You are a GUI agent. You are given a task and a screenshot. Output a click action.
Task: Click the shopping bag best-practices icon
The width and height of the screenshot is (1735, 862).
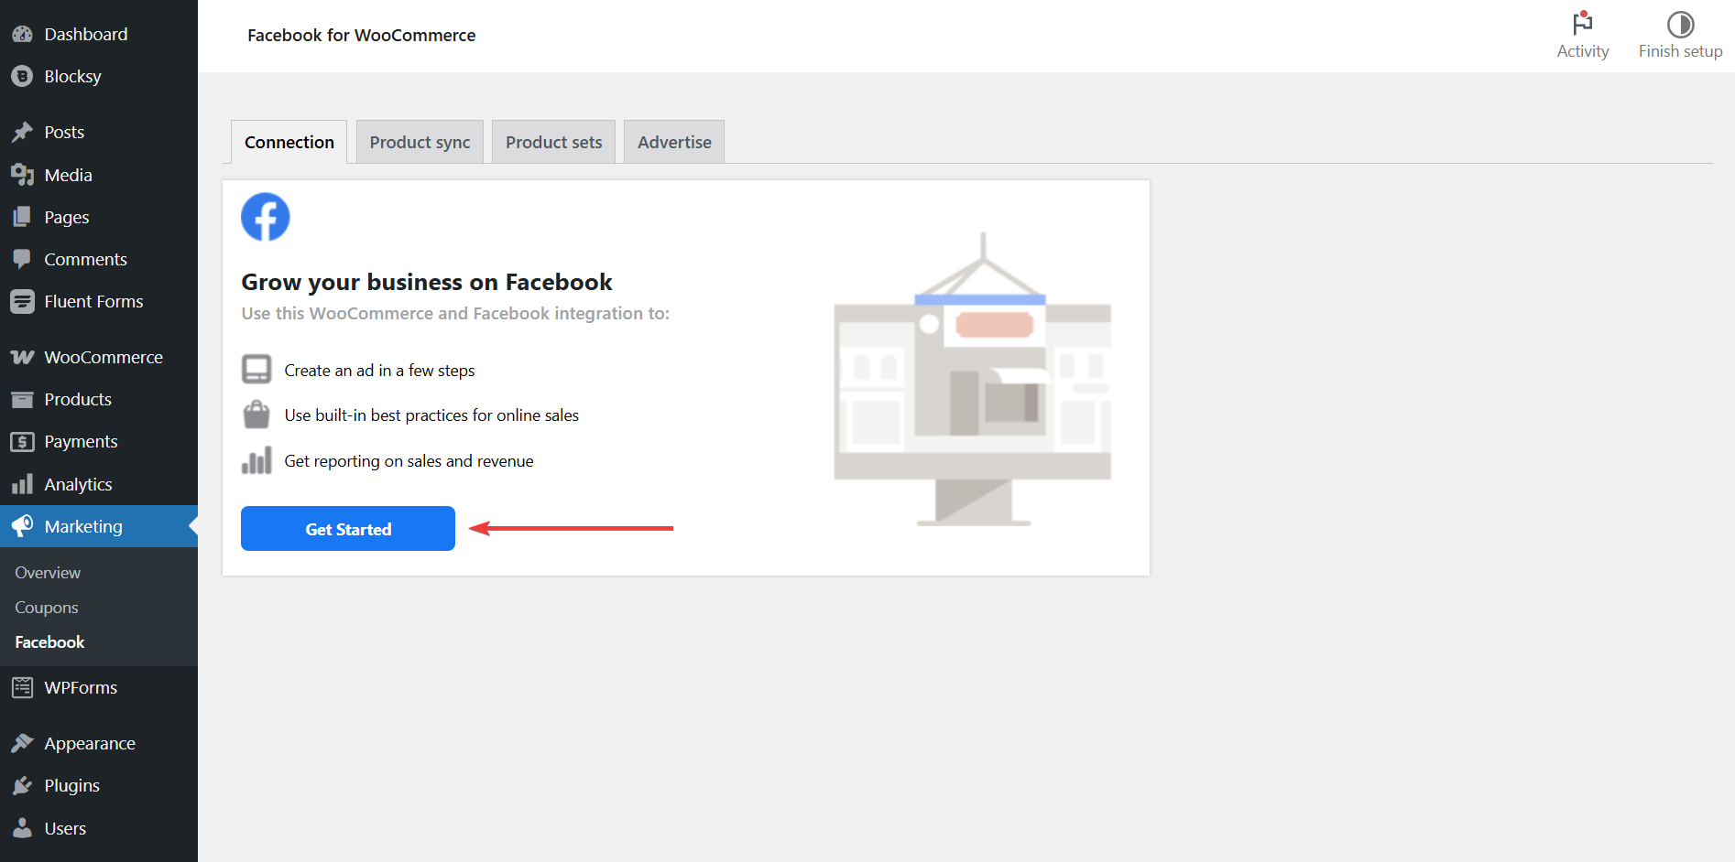[x=256, y=415]
